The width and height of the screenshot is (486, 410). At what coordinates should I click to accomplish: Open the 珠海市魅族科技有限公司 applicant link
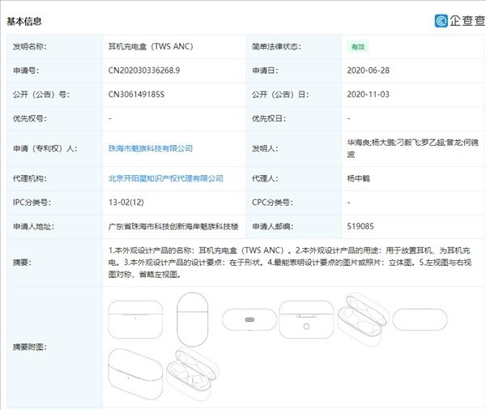(x=151, y=148)
